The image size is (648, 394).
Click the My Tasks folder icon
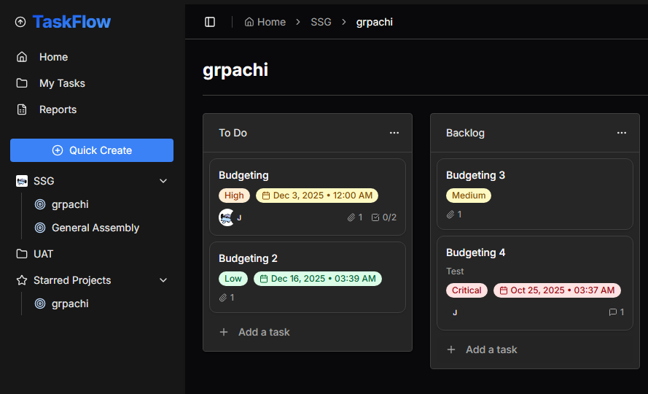(x=22, y=83)
